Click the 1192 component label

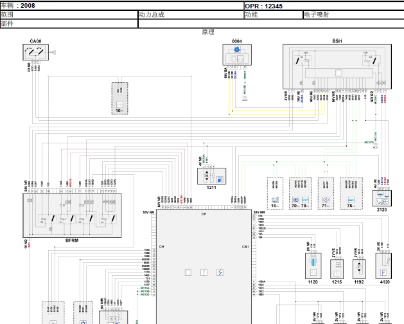click(x=359, y=282)
